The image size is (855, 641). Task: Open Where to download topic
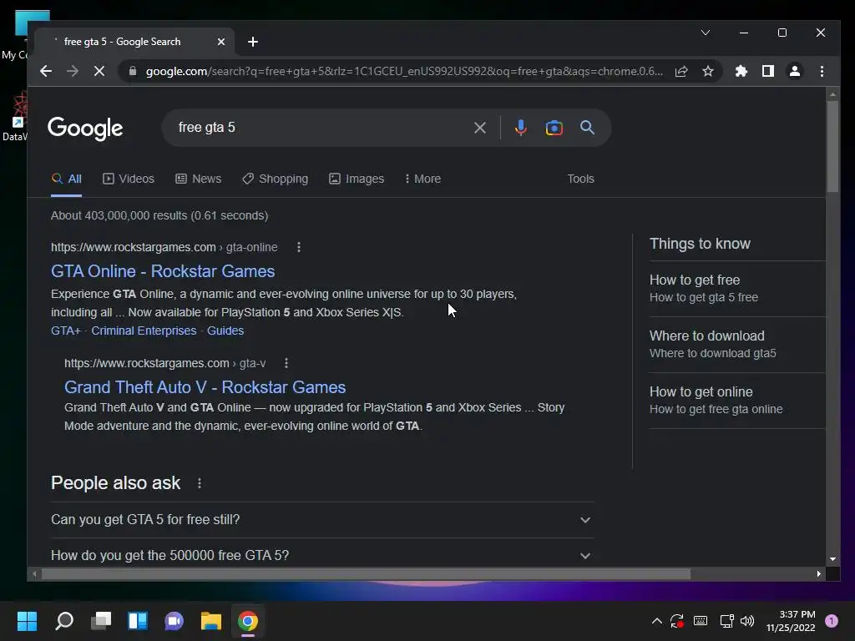[x=737, y=345]
